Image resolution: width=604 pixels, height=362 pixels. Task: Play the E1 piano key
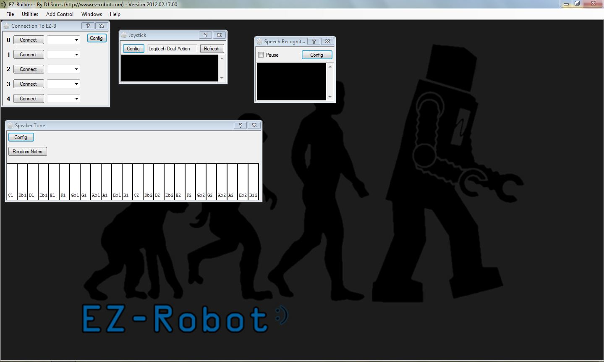(54, 181)
